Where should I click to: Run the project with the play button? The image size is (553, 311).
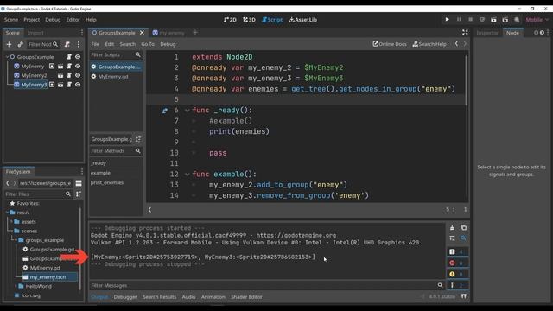(448, 19)
